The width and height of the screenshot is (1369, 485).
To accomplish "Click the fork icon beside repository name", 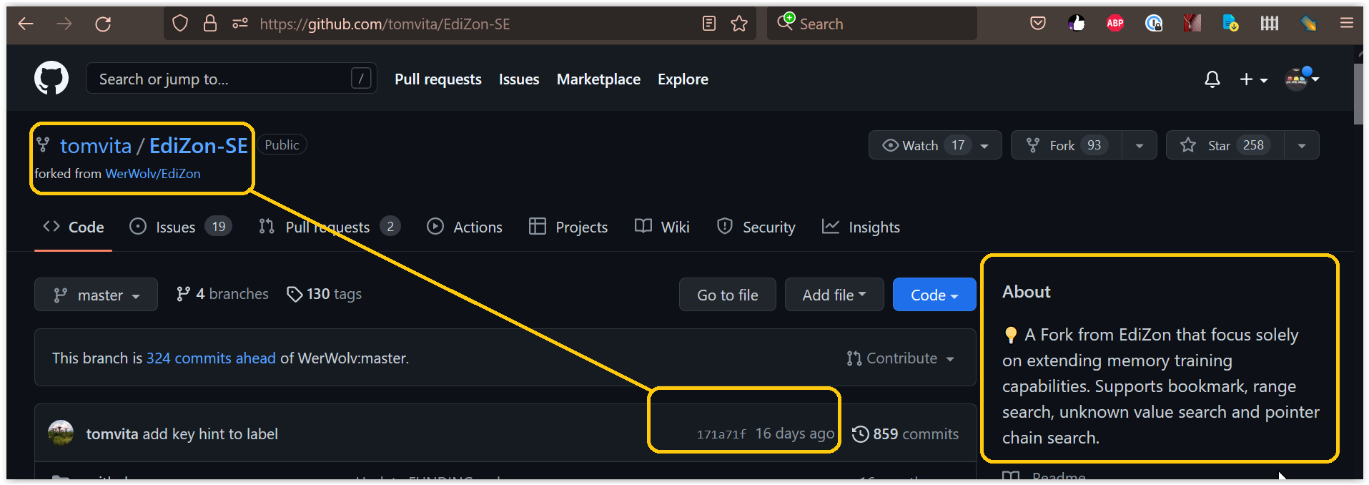I will click(43, 145).
